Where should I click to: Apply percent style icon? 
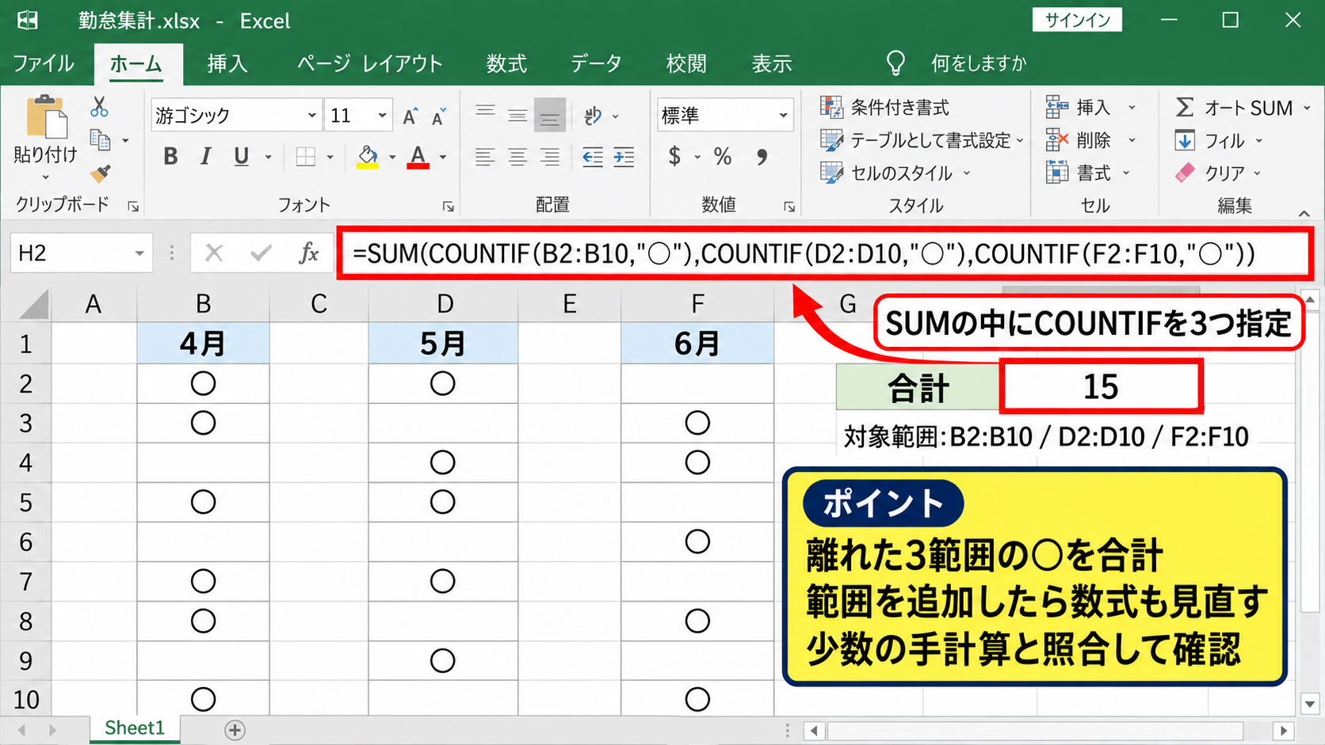pos(723,157)
